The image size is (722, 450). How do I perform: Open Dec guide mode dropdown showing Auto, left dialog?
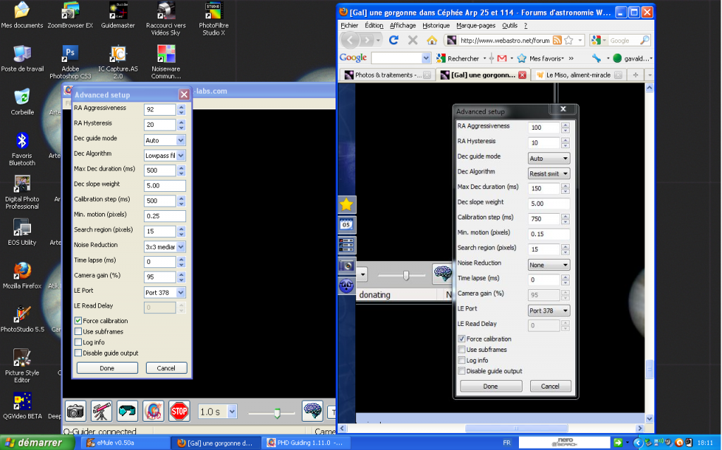(181, 140)
